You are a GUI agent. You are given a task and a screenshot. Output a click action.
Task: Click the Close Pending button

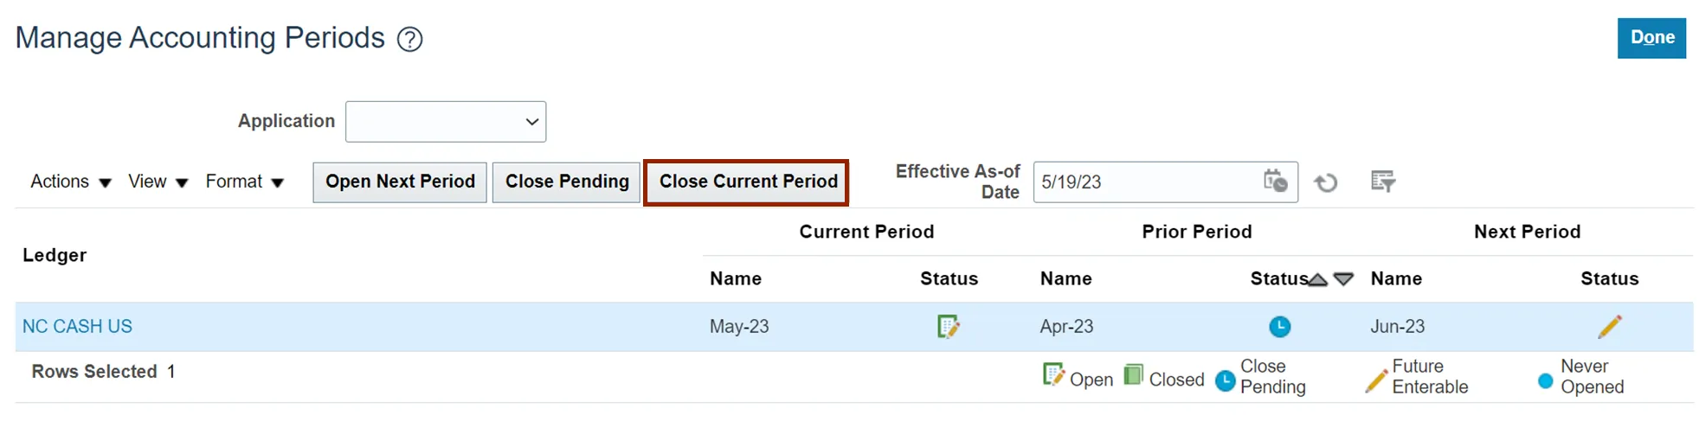point(567,182)
